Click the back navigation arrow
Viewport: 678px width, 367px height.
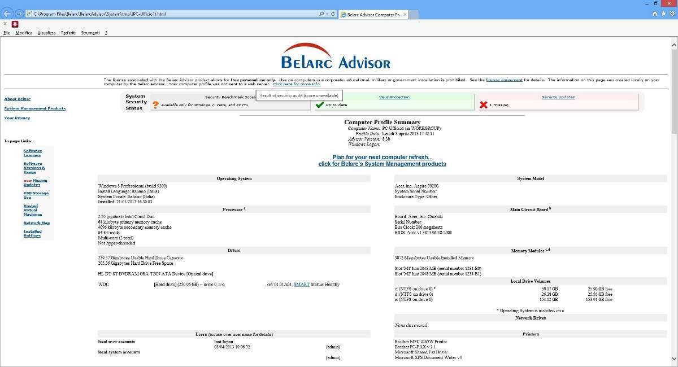click(8, 13)
